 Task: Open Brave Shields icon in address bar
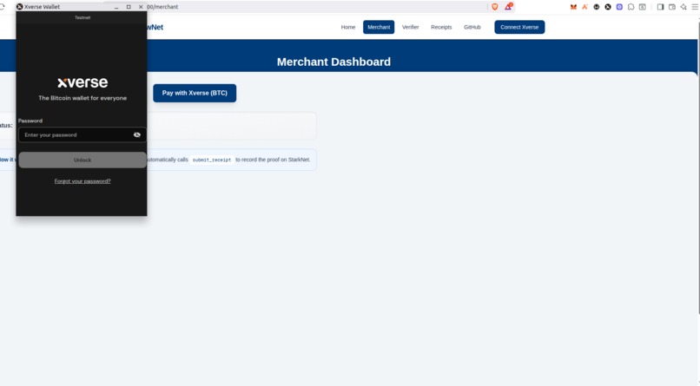click(495, 7)
